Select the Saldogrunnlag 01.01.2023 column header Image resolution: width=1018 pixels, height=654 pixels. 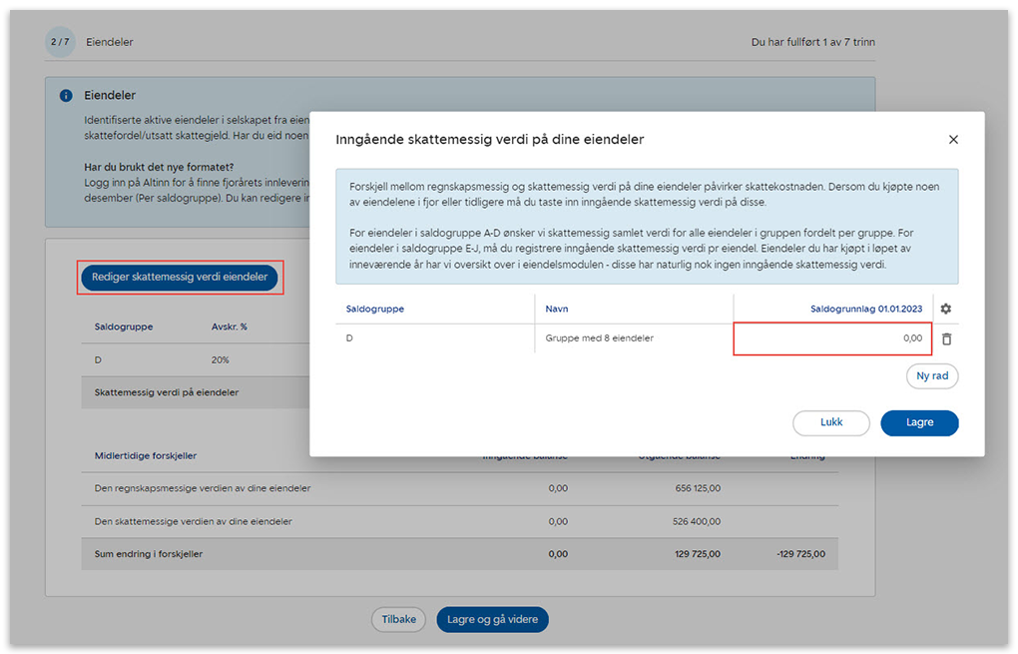point(865,309)
